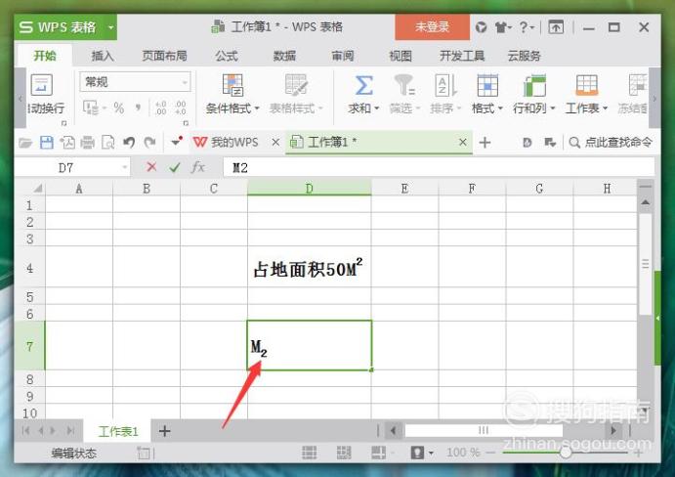Click the Wrap Text (自动换行) icon
675x477 pixels.
(x=42, y=85)
